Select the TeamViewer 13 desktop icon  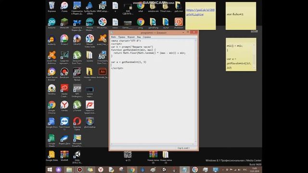tap(64, 124)
